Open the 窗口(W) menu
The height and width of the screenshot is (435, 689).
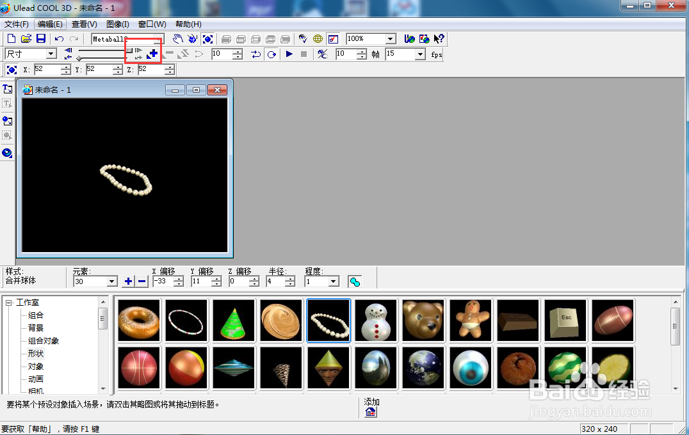pyautogui.click(x=152, y=24)
